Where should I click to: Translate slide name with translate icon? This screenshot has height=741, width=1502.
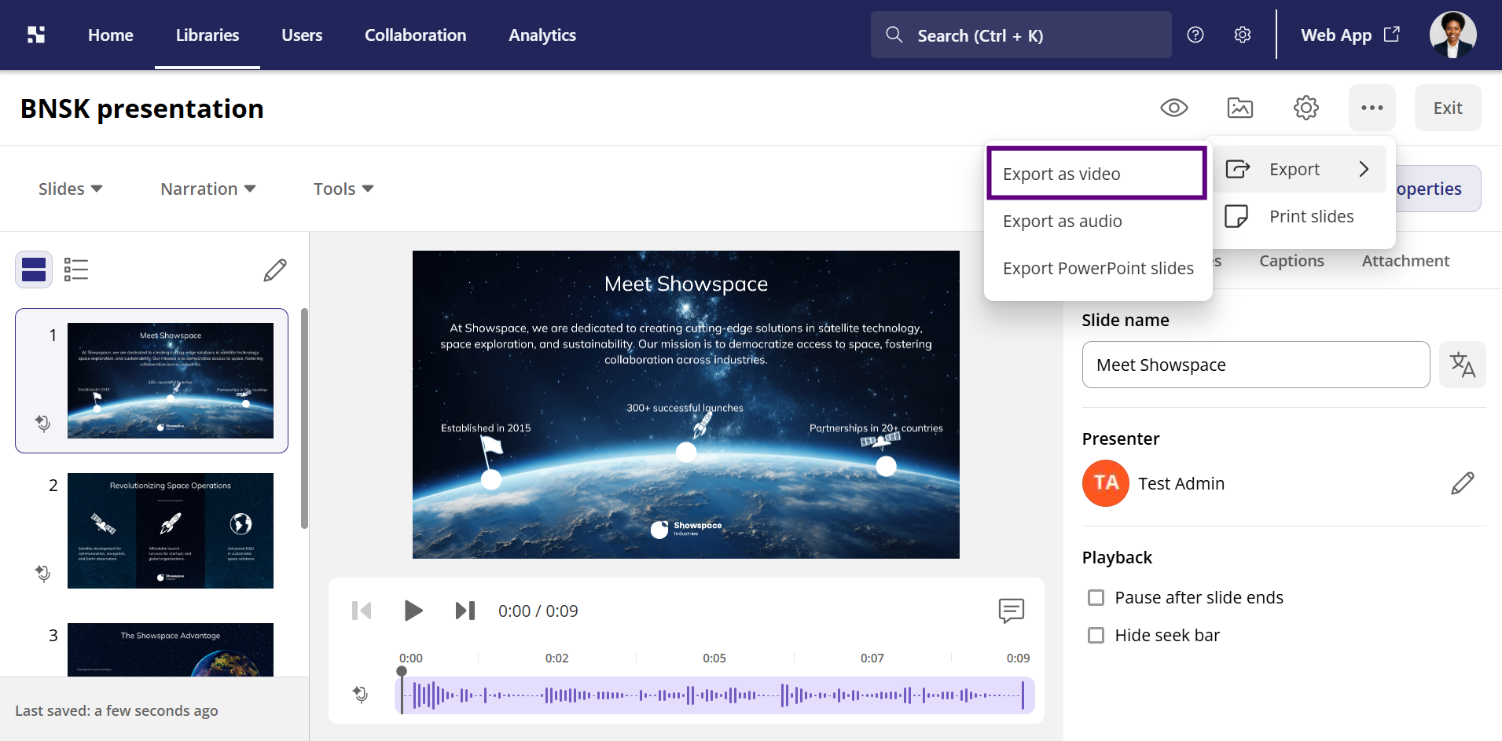tap(1463, 365)
